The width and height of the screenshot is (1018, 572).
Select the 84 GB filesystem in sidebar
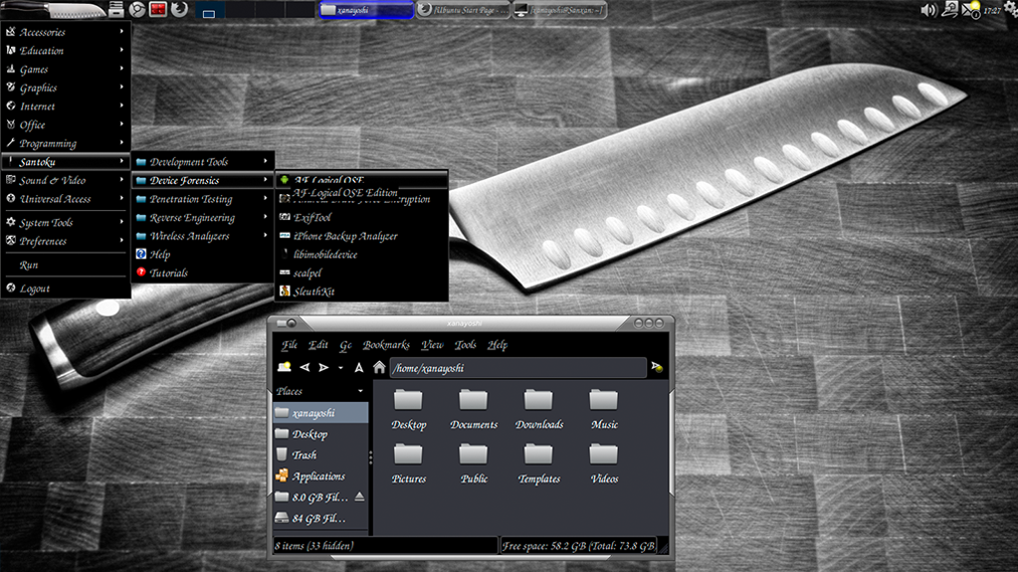tap(320, 518)
